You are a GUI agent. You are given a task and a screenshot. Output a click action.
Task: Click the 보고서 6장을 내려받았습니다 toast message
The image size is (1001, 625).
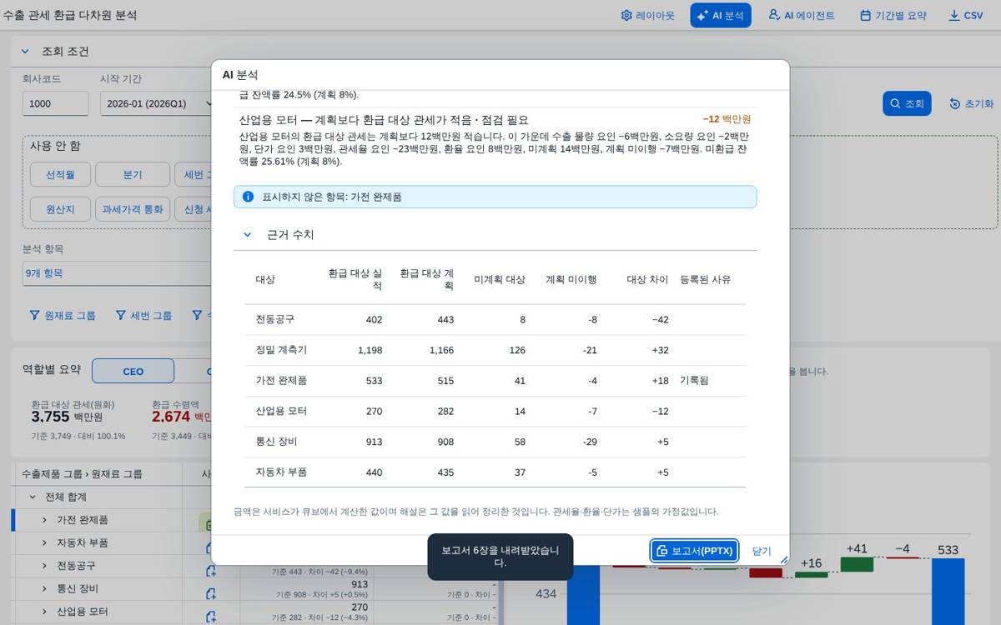(500, 557)
